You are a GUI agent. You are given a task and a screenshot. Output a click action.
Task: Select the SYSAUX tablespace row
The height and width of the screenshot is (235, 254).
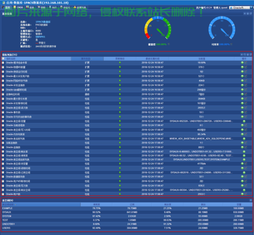[x=127, y=212]
